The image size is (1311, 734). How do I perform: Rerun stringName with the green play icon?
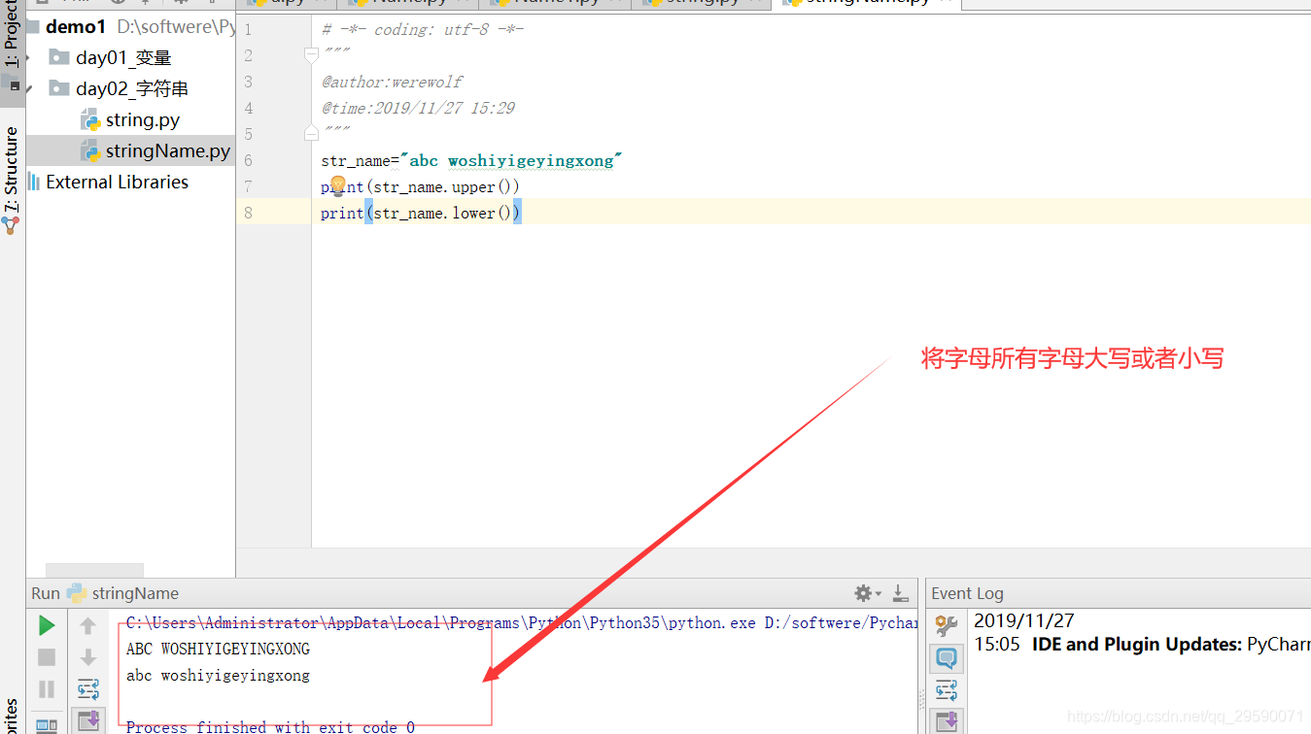pyautogui.click(x=47, y=625)
